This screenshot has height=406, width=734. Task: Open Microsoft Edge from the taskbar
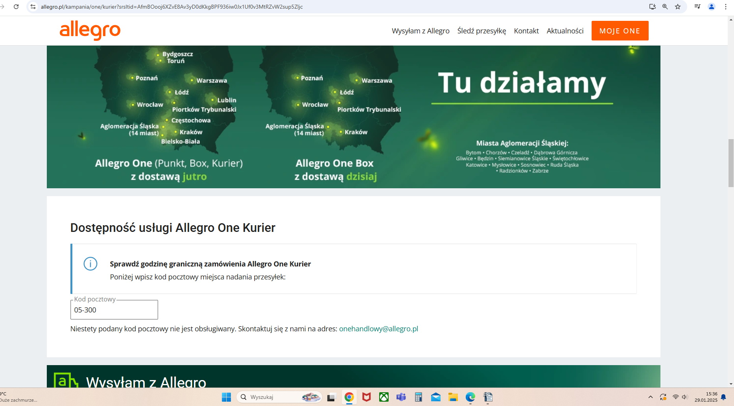click(470, 397)
